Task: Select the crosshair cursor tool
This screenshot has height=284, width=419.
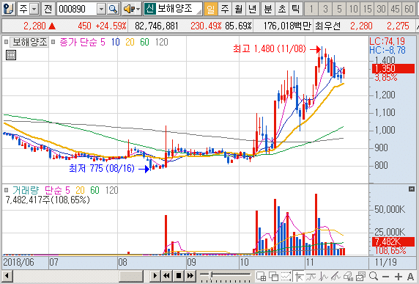Action: pos(299,276)
